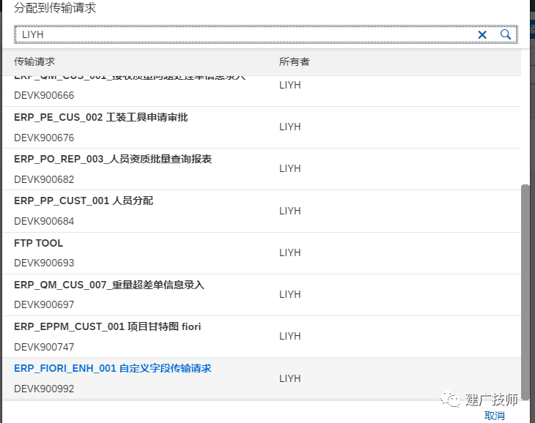Click the 分配到传输请求 dialog title

[x=55, y=8]
